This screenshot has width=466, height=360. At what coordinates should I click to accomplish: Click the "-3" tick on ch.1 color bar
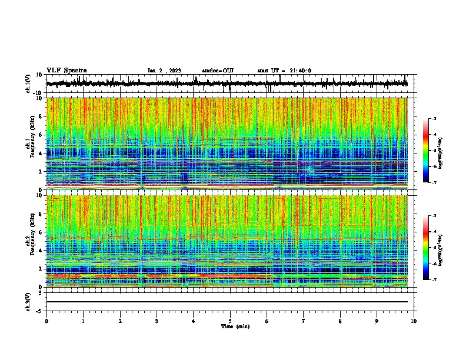[x=434, y=118]
